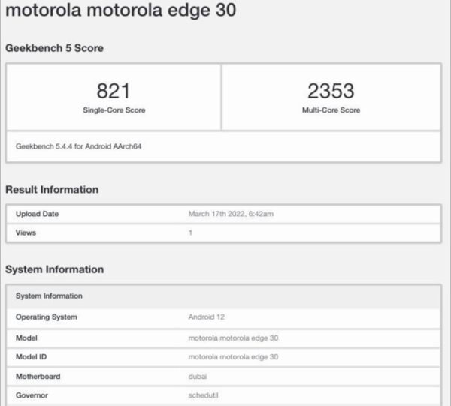Click the 'Operating System' row label
The image size is (451, 406).
pyautogui.click(x=47, y=317)
